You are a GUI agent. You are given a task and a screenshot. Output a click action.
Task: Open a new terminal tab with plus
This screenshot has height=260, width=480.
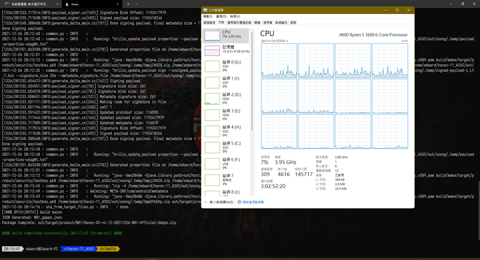(128, 4)
